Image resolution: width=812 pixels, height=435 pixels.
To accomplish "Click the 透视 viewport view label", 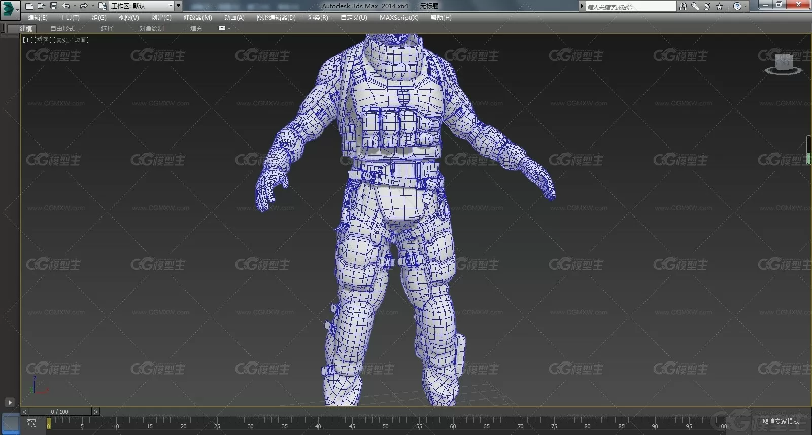I will point(43,40).
